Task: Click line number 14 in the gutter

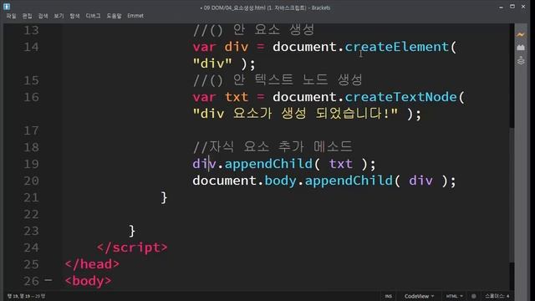Action: [31, 47]
